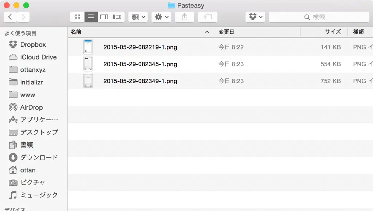Open Dropbox in the sidebar
Screen dimensions: 373x211
(x=33, y=45)
